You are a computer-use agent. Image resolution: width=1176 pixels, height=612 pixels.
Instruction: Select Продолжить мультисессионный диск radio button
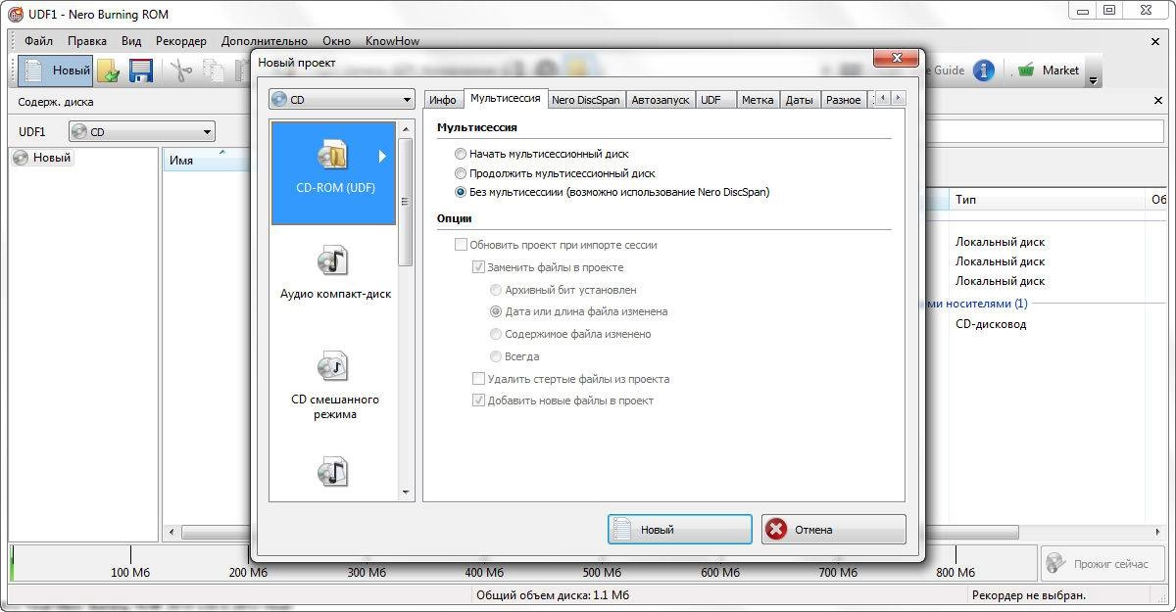point(461,173)
